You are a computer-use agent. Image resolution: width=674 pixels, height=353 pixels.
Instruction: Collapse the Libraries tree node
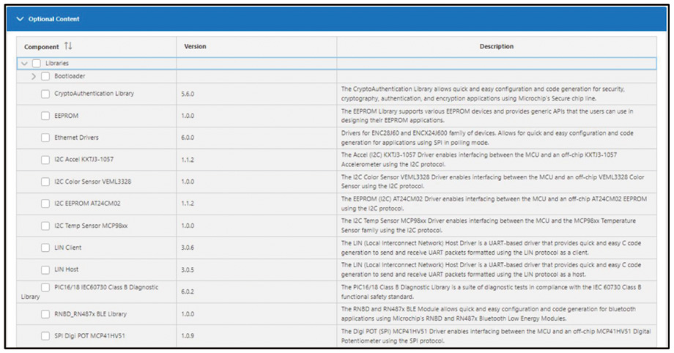tap(24, 64)
